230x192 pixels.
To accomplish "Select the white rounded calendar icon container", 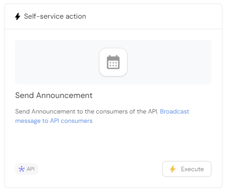I will tap(113, 62).
